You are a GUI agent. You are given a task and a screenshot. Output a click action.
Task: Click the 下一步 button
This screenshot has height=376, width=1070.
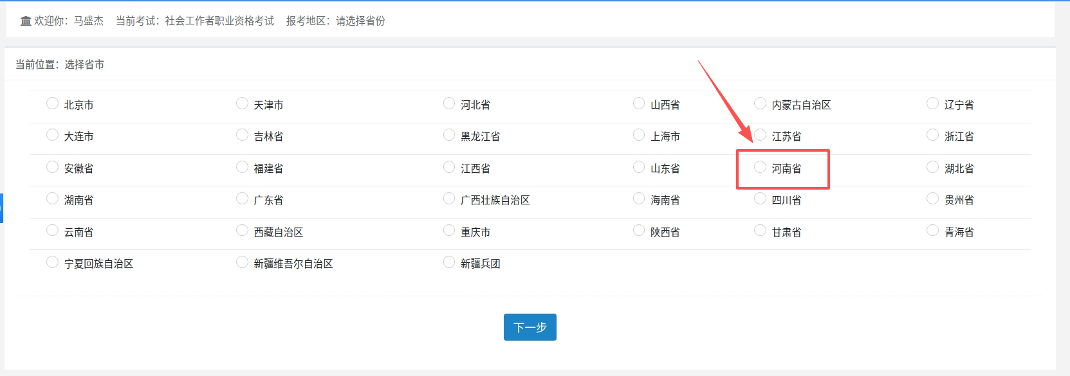click(530, 327)
